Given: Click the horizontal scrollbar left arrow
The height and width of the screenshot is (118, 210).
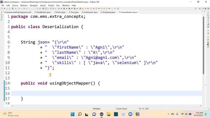Looking at the screenshot, I should pos(12,106).
